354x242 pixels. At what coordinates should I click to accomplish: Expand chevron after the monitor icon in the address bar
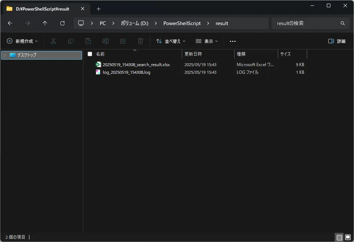91,23
